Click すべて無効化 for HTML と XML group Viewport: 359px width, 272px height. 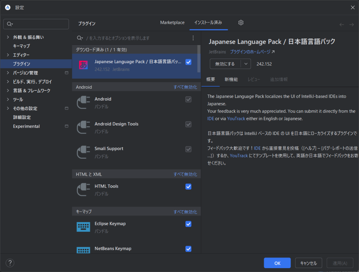click(185, 174)
